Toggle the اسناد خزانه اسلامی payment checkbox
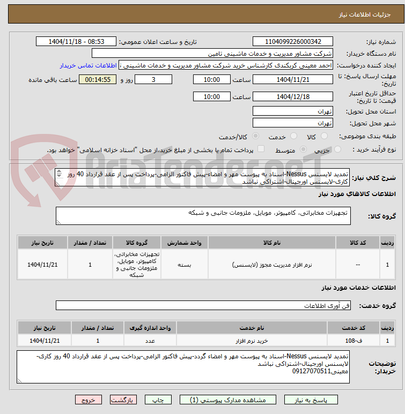Screen dimensions: 405x414 261,149
